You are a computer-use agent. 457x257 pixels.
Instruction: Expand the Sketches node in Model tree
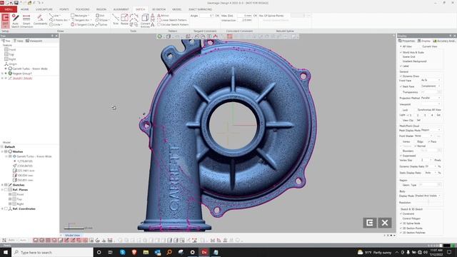[x=2, y=185]
